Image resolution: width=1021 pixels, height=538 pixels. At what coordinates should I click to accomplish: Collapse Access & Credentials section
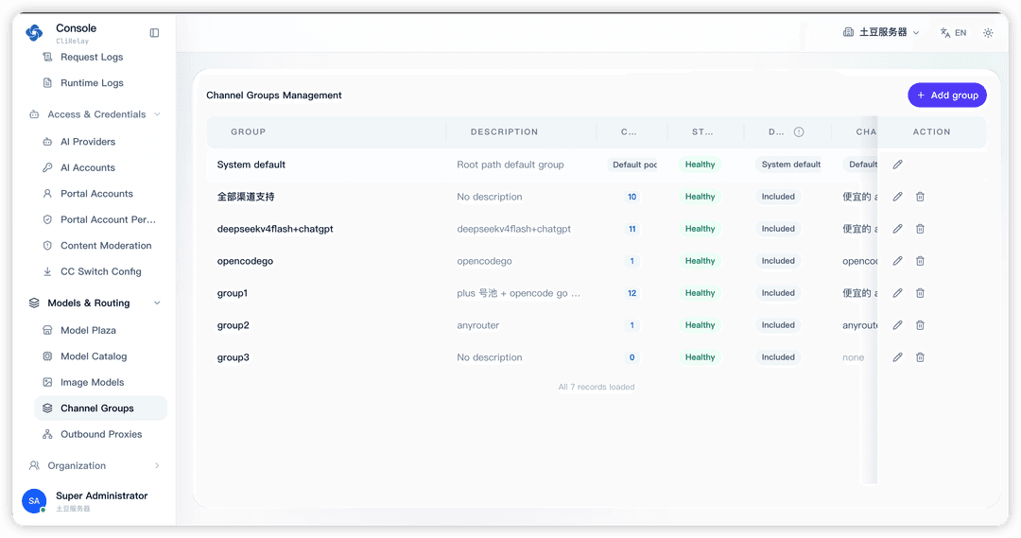tap(95, 114)
